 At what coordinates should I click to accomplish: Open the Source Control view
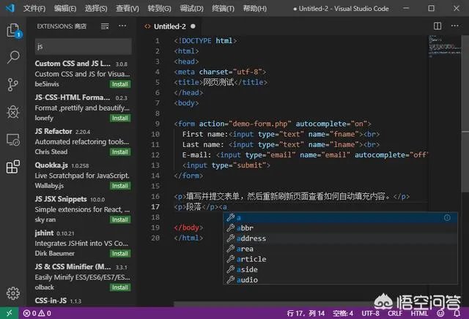click(13, 85)
